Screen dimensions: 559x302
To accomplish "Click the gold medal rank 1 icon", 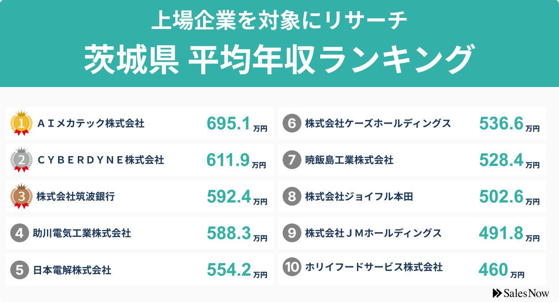I will [x=21, y=123].
